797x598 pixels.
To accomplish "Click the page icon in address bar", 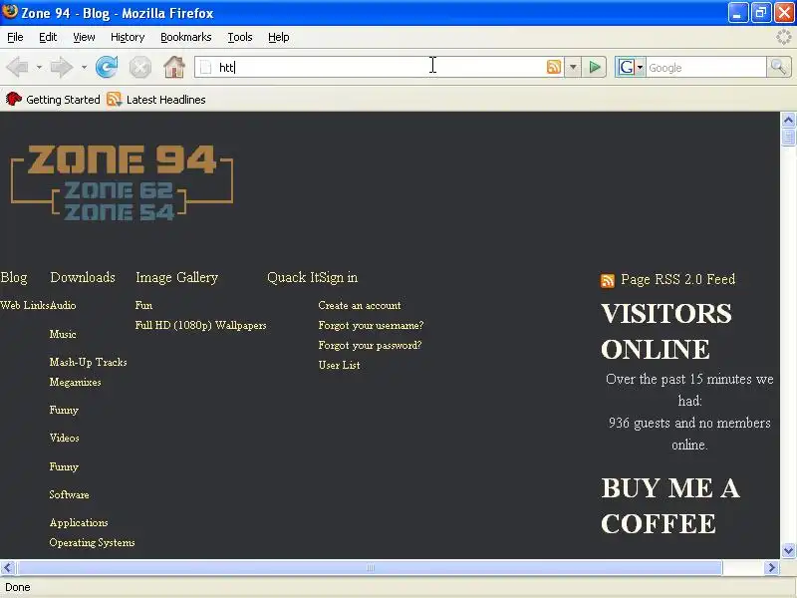I will tap(205, 67).
